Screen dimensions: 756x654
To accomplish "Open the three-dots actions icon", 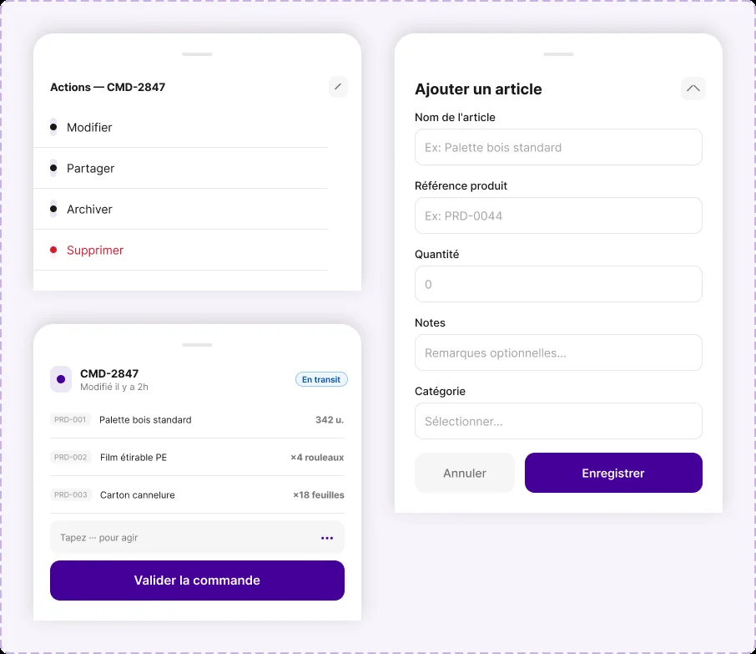I will coord(327,538).
